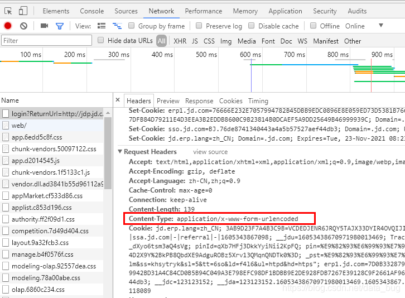Screen dimensions: 405x298
Task: Click the file icon beside app.6edd5c8f.css
Action: 6,137
